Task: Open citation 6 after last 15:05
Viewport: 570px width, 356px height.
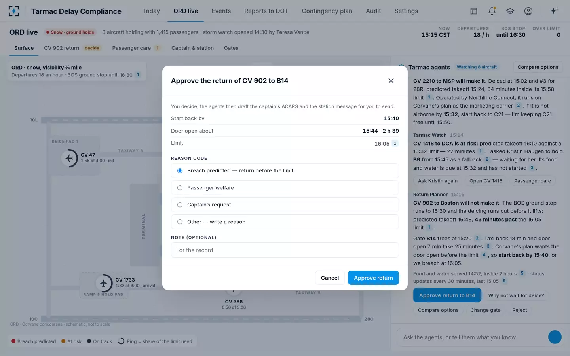Action: (x=504, y=281)
